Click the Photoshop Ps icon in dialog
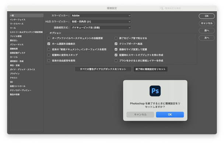224x143 pixels. [x=155, y=91]
